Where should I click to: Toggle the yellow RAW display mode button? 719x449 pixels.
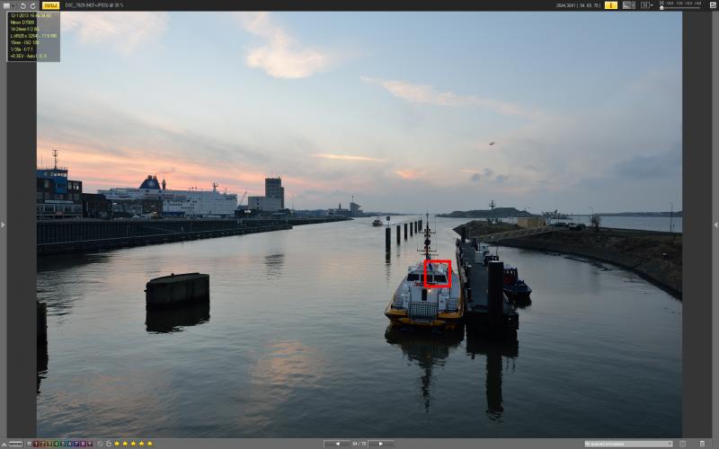click(50, 5)
